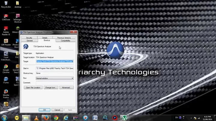
Task: Open the magnifier search taskbar icon
Action: pos(105,118)
